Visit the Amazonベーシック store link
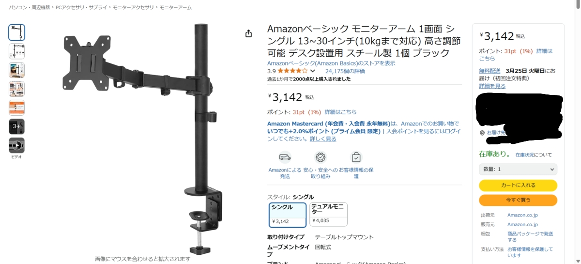Image resolution: width=581 pixels, height=264 pixels. click(331, 63)
